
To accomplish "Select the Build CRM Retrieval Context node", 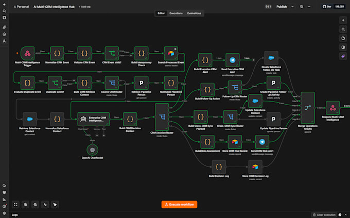I will 84,83.
